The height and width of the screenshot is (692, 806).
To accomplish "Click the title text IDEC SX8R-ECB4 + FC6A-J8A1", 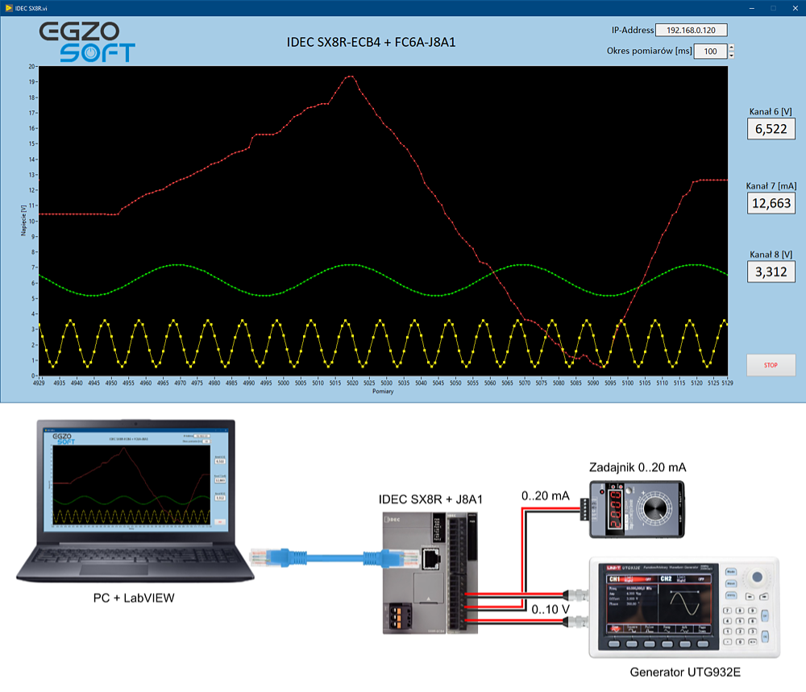I will coord(371,42).
